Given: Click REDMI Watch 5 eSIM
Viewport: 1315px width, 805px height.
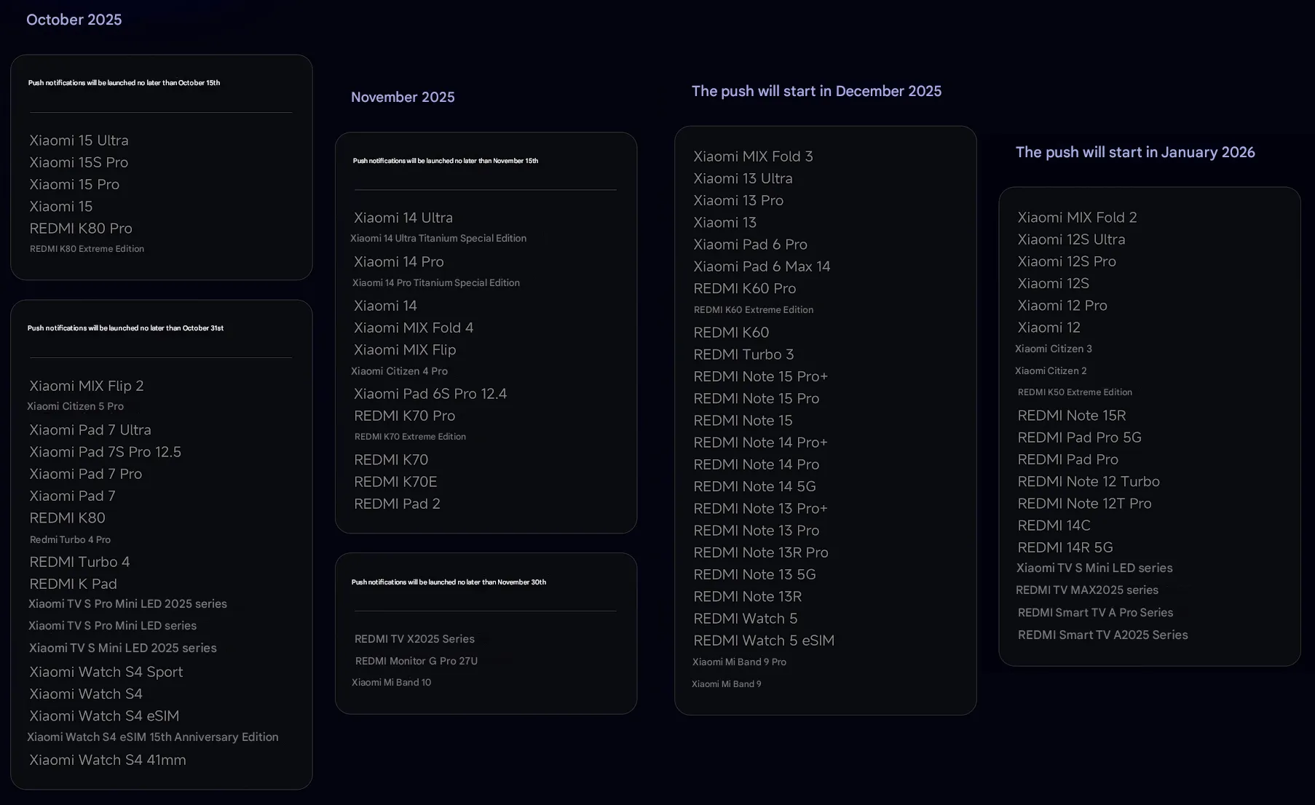Looking at the screenshot, I should click(764, 641).
